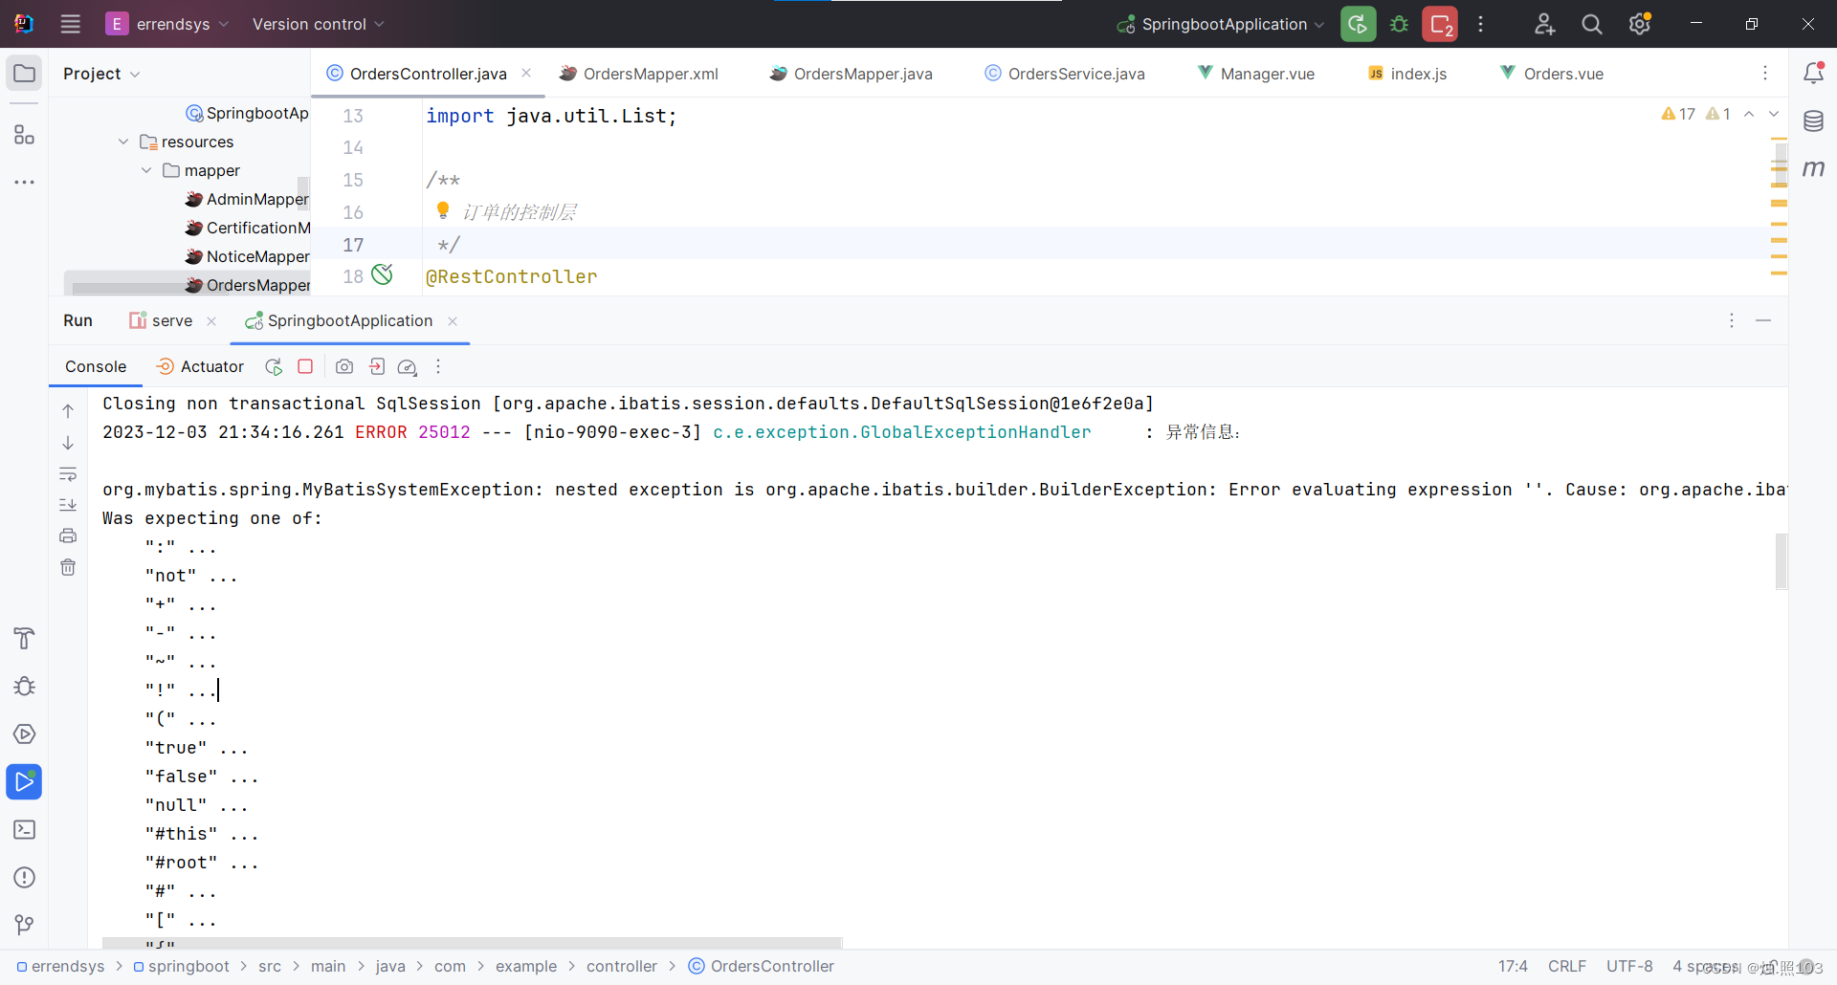Viewport: 1837px width, 985px height.
Task: Start debugging with the bug icon
Action: click(1399, 24)
